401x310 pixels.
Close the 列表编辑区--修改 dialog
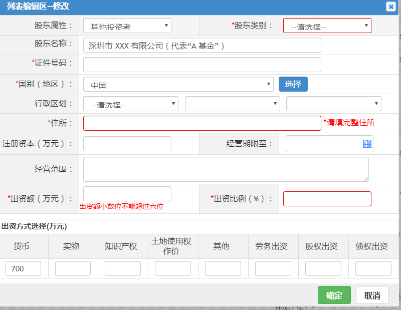(391, 7)
